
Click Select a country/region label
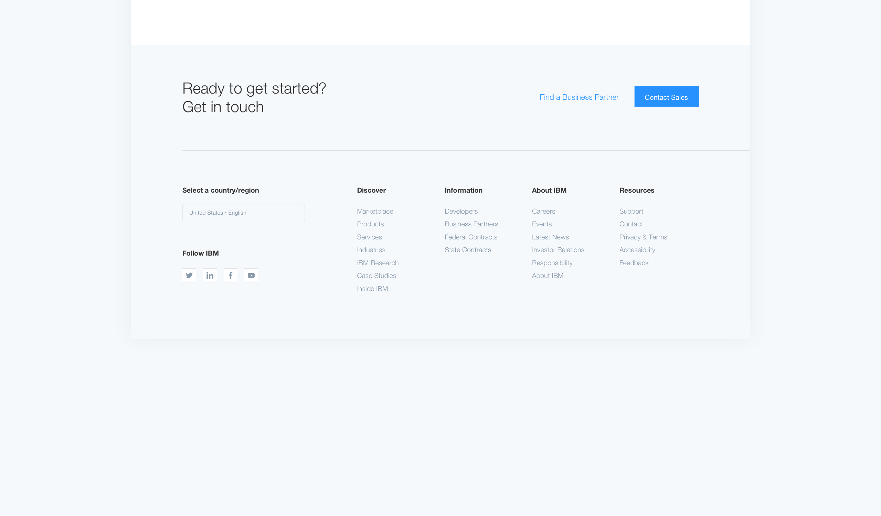[x=220, y=190]
